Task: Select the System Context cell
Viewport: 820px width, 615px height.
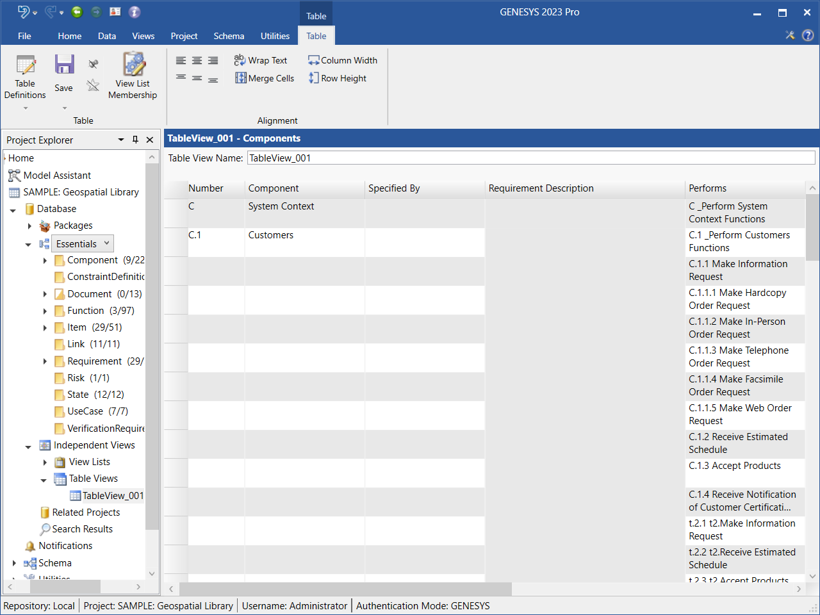Action: point(304,213)
